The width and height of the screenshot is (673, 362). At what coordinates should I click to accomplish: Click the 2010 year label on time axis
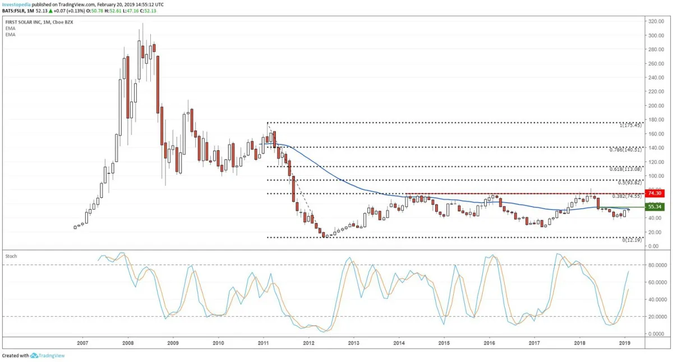[x=218, y=342]
